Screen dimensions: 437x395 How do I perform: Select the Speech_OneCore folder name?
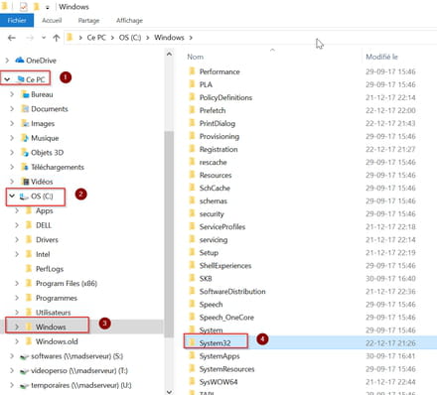click(x=226, y=318)
